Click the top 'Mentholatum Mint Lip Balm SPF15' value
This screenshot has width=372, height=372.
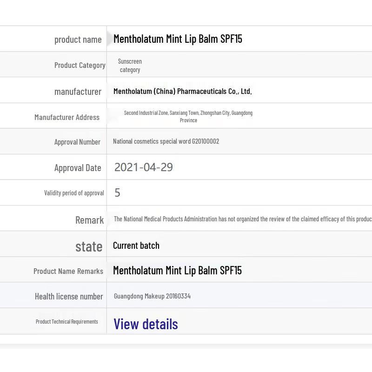[x=178, y=39]
